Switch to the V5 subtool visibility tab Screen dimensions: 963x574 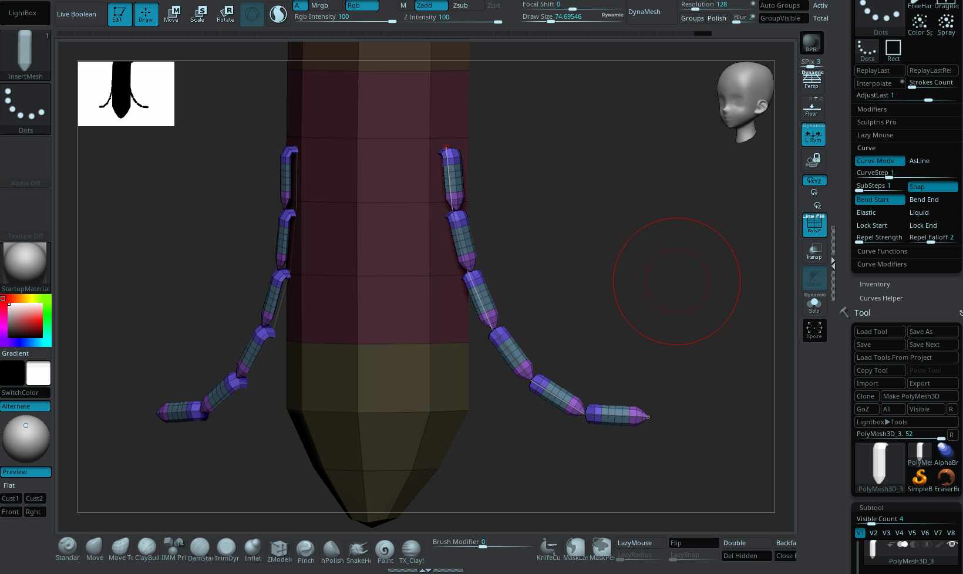[x=912, y=533]
